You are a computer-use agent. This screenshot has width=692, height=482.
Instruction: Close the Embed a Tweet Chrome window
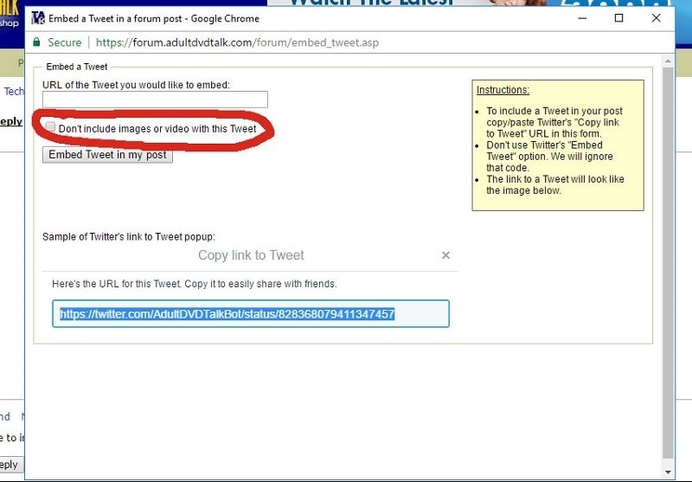pyautogui.click(x=657, y=18)
